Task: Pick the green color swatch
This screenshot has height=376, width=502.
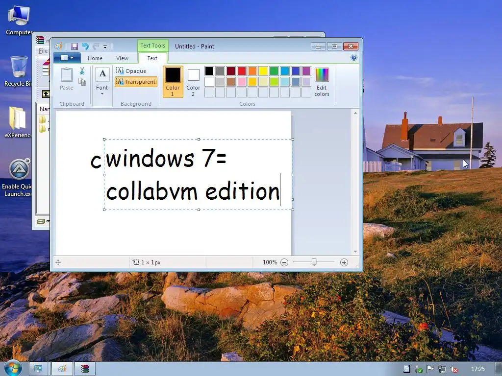Action: pos(274,70)
